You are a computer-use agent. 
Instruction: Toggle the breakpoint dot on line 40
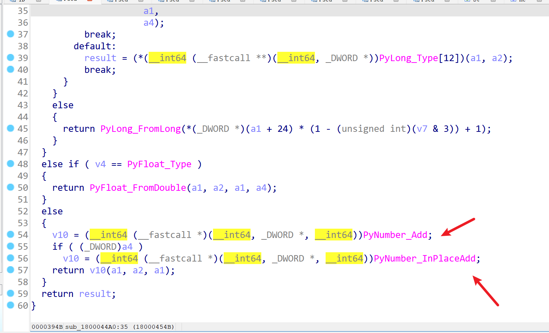(10, 69)
